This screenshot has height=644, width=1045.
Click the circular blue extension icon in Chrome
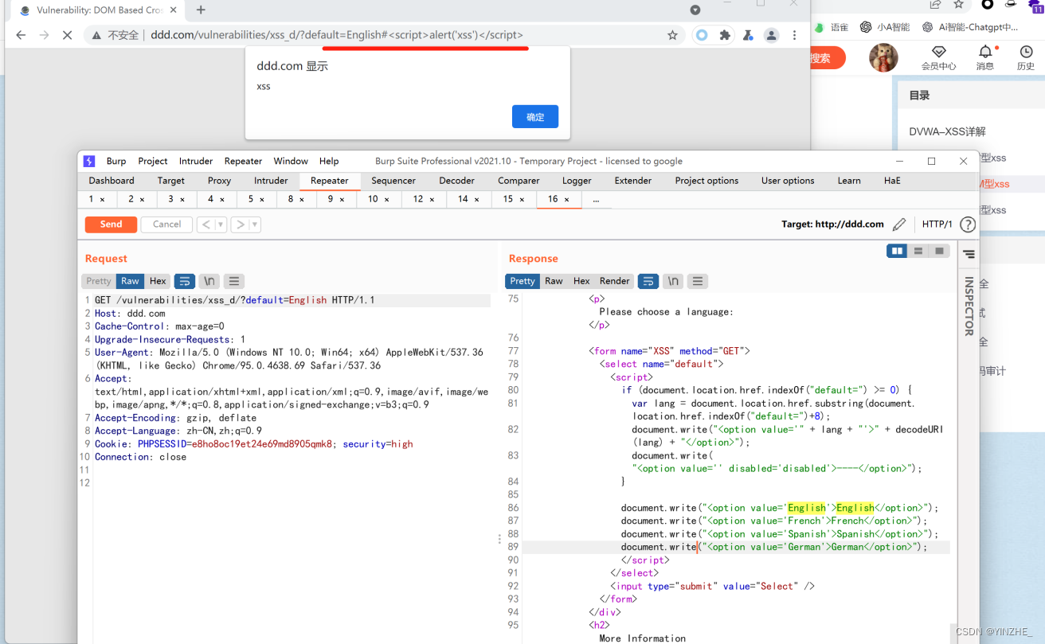[x=702, y=35]
